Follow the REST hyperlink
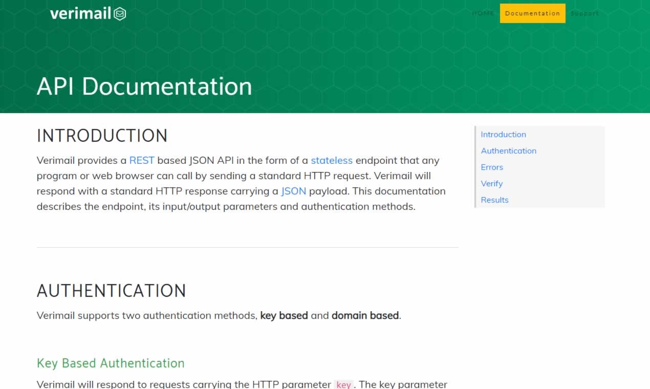Image resolution: width=650 pixels, height=389 pixels. pos(142,160)
